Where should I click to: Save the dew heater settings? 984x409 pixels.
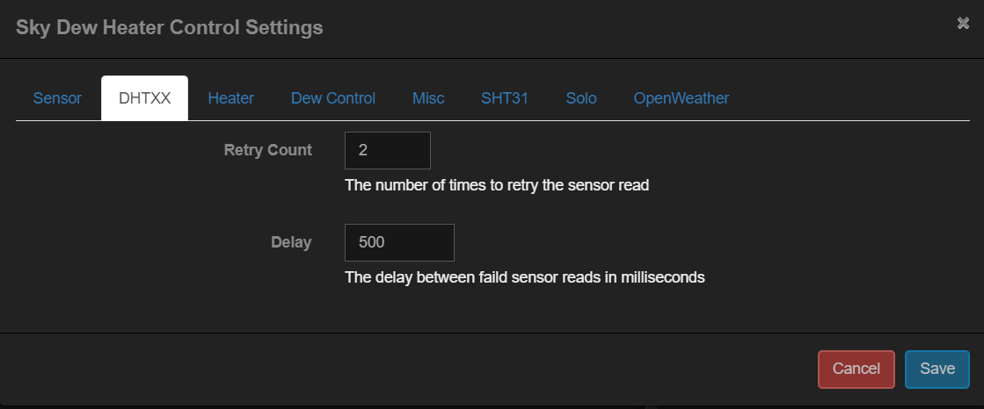[x=937, y=369]
